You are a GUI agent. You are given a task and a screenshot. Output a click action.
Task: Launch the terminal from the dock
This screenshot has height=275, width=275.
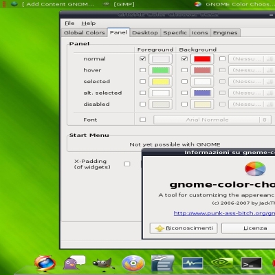252,263
